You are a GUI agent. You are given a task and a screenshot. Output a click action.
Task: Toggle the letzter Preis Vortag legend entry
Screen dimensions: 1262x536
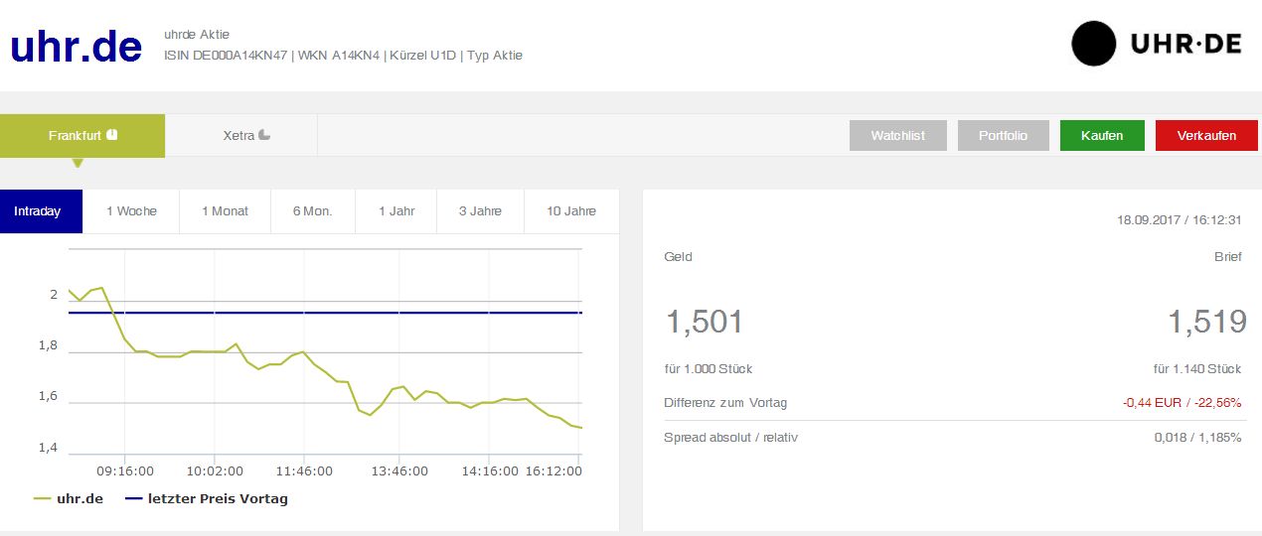[207, 498]
